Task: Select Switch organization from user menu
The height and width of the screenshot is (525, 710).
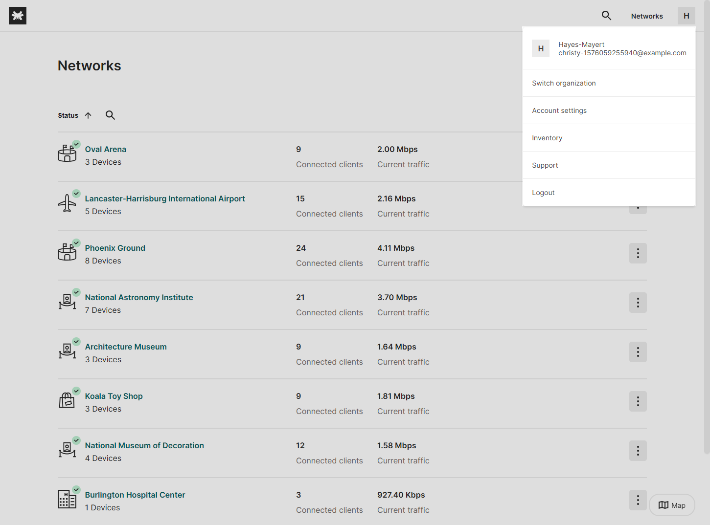Action: pos(564,83)
